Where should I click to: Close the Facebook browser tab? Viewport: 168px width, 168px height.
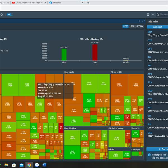[82, 3]
